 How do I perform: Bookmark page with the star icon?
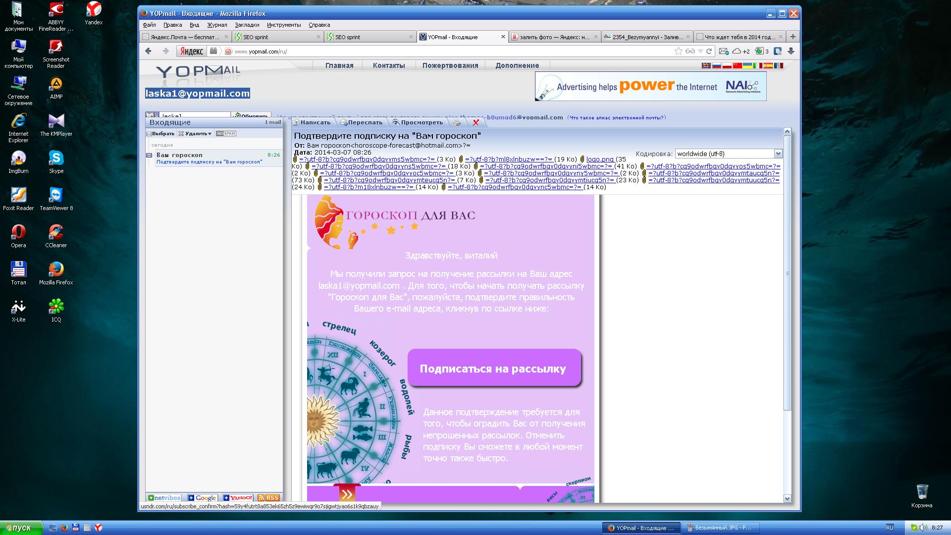678,51
